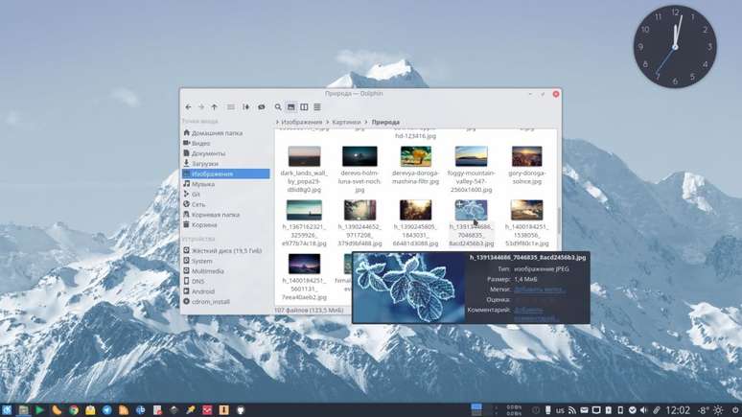Viewport: 742px width, 417px height.
Task: Toggle the icons view mode button
Action: point(291,107)
